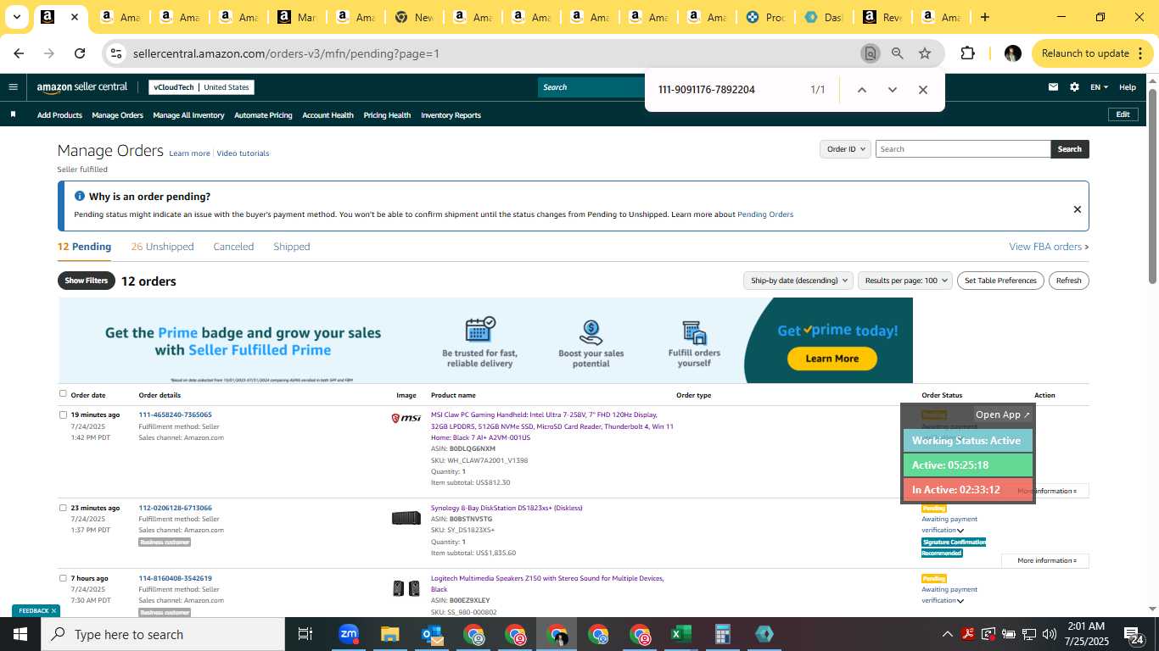Open Calculator from the taskbar
Image resolution: width=1159 pixels, height=651 pixels.
722,634
